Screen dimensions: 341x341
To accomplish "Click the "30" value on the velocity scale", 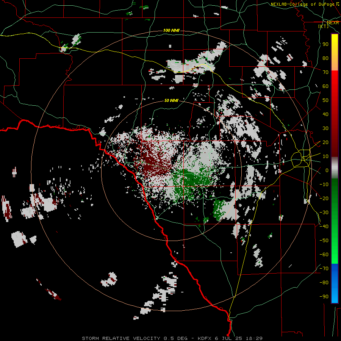I will click(x=325, y=128).
